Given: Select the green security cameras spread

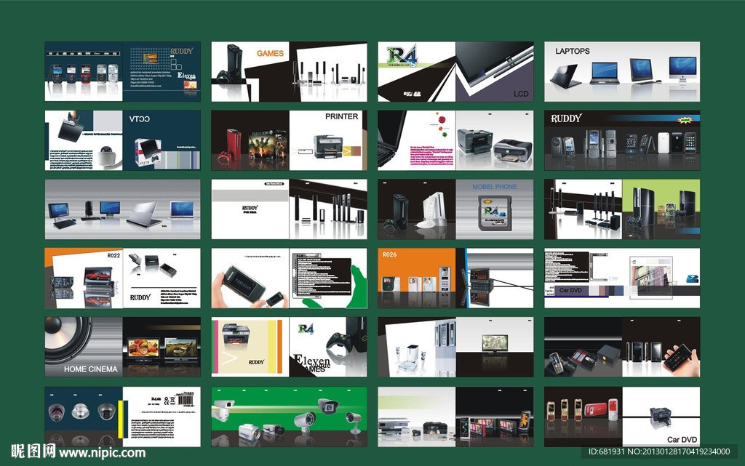Looking at the screenshot, I should click(289, 417).
